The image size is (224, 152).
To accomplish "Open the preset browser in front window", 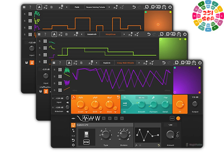I will pyautogui.click(x=91, y=62).
